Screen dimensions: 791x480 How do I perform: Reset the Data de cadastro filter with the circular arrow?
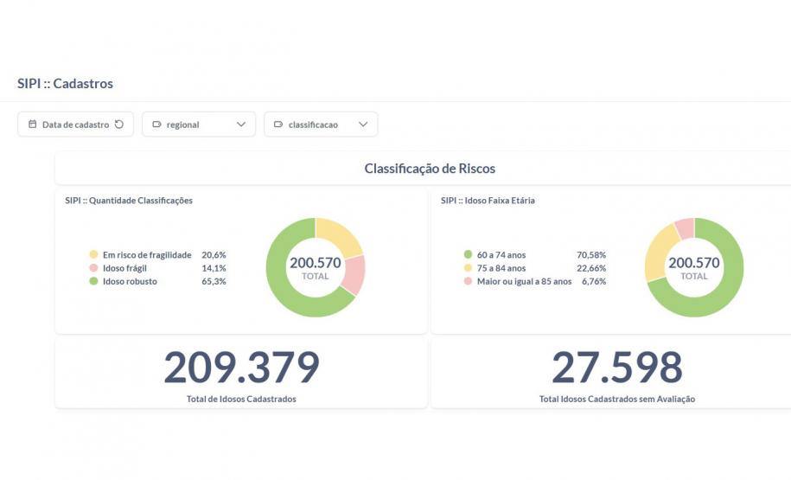[119, 125]
